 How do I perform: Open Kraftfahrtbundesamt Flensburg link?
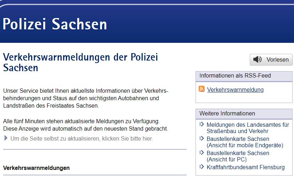[245, 167]
